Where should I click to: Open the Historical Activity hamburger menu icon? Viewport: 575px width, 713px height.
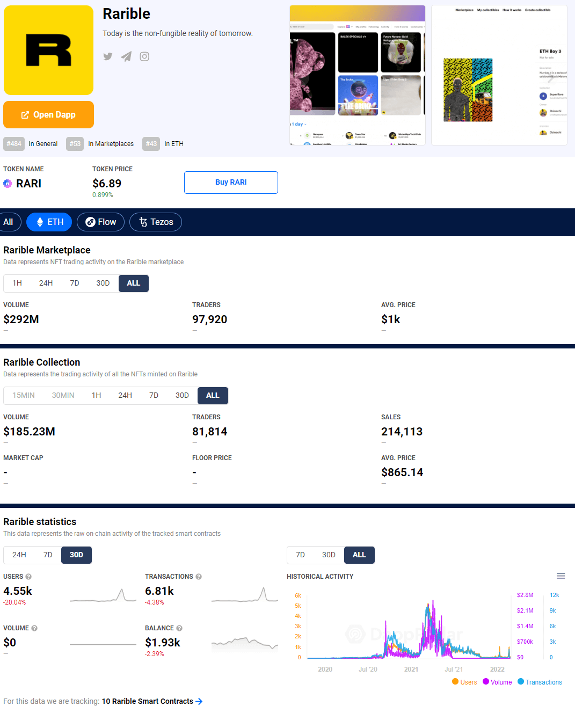click(x=561, y=576)
